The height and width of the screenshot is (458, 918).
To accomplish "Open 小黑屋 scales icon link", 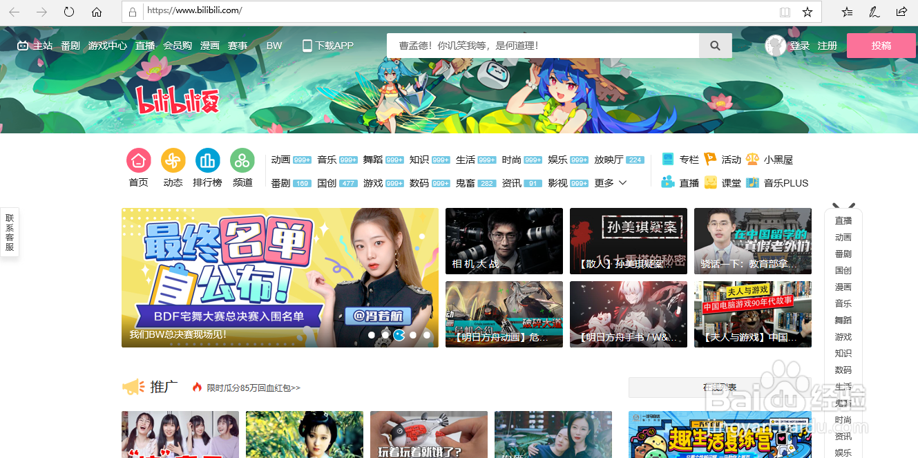I will point(769,160).
